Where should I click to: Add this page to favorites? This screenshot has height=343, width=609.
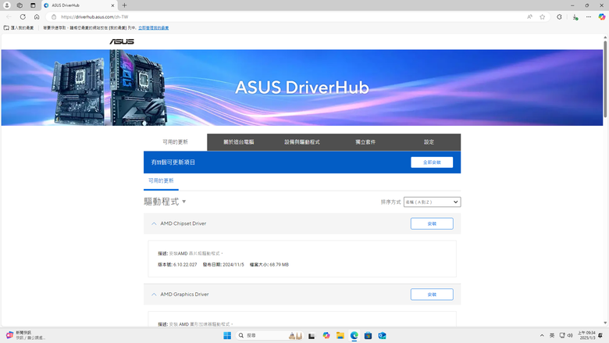(x=542, y=16)
